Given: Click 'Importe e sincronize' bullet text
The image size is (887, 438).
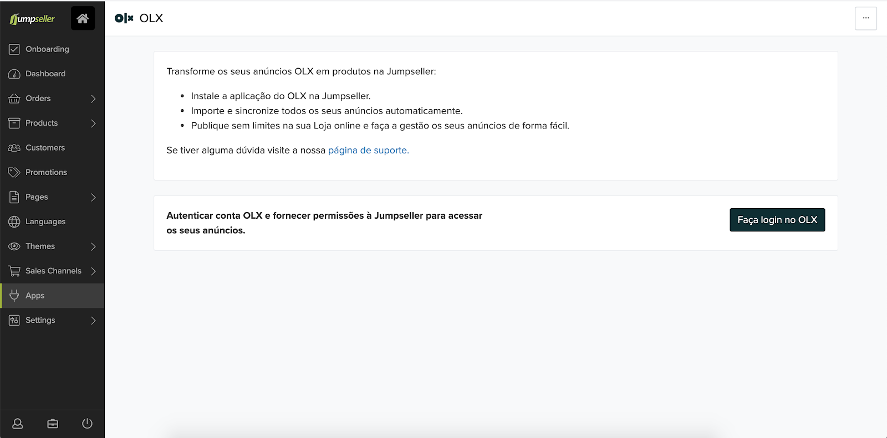Looking at the screenshot, I should click(x=327, y=111).
